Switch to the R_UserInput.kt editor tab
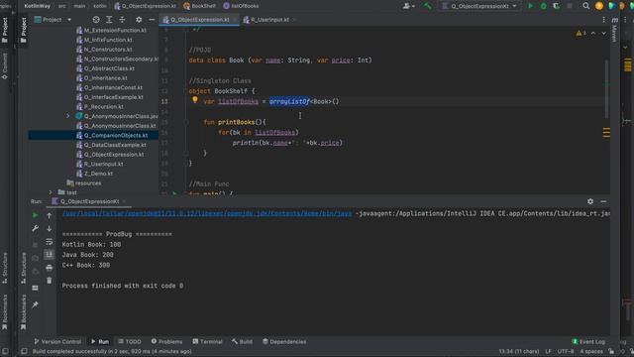The height and width of the screenshot is (357, 634). coord(269,20)
